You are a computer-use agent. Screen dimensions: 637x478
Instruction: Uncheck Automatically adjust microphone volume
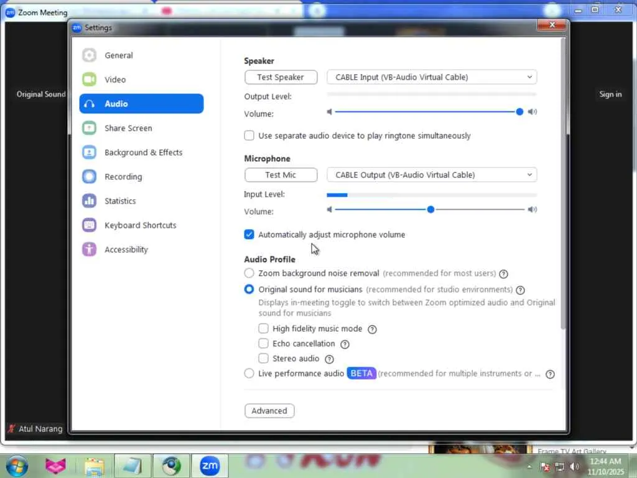tap(249, 235)
